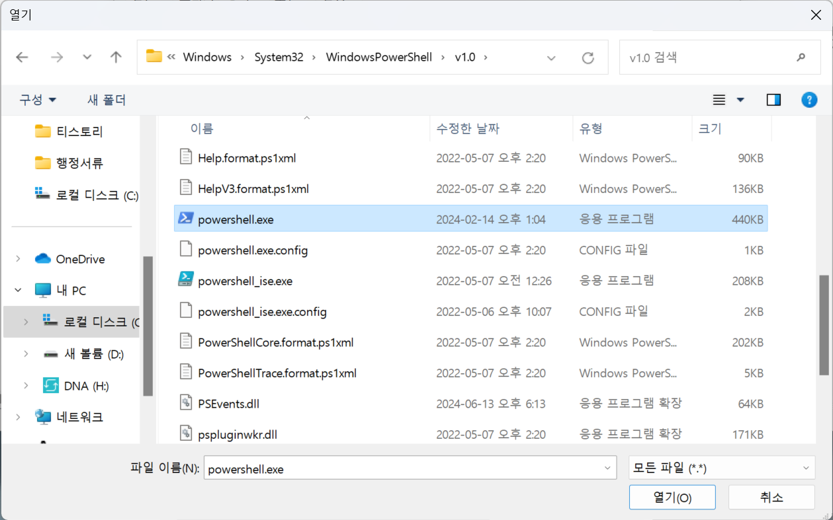Click the date 2024-02-14 오후 1:04

pos(491,219)
